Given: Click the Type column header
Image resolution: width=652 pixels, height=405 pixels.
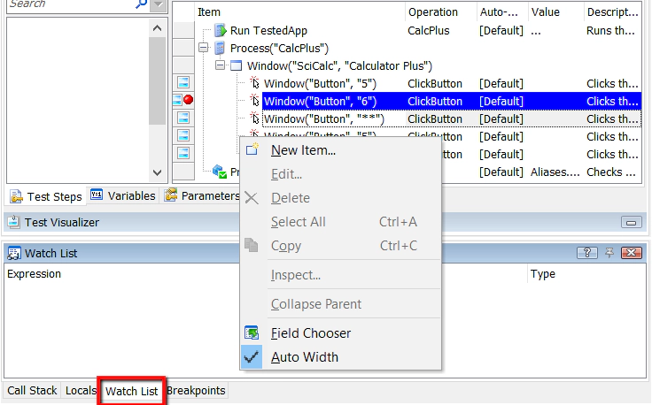Looking at the screenshot, I should (543, 274).
